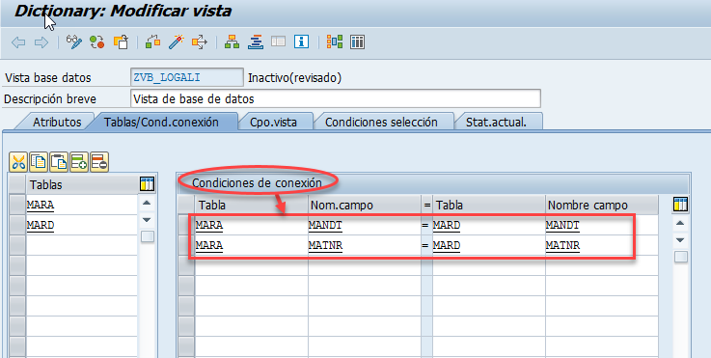This screenshot has width=711, height=358.
Task: Activate the view with the wand icon
Action: pos(176,41)
